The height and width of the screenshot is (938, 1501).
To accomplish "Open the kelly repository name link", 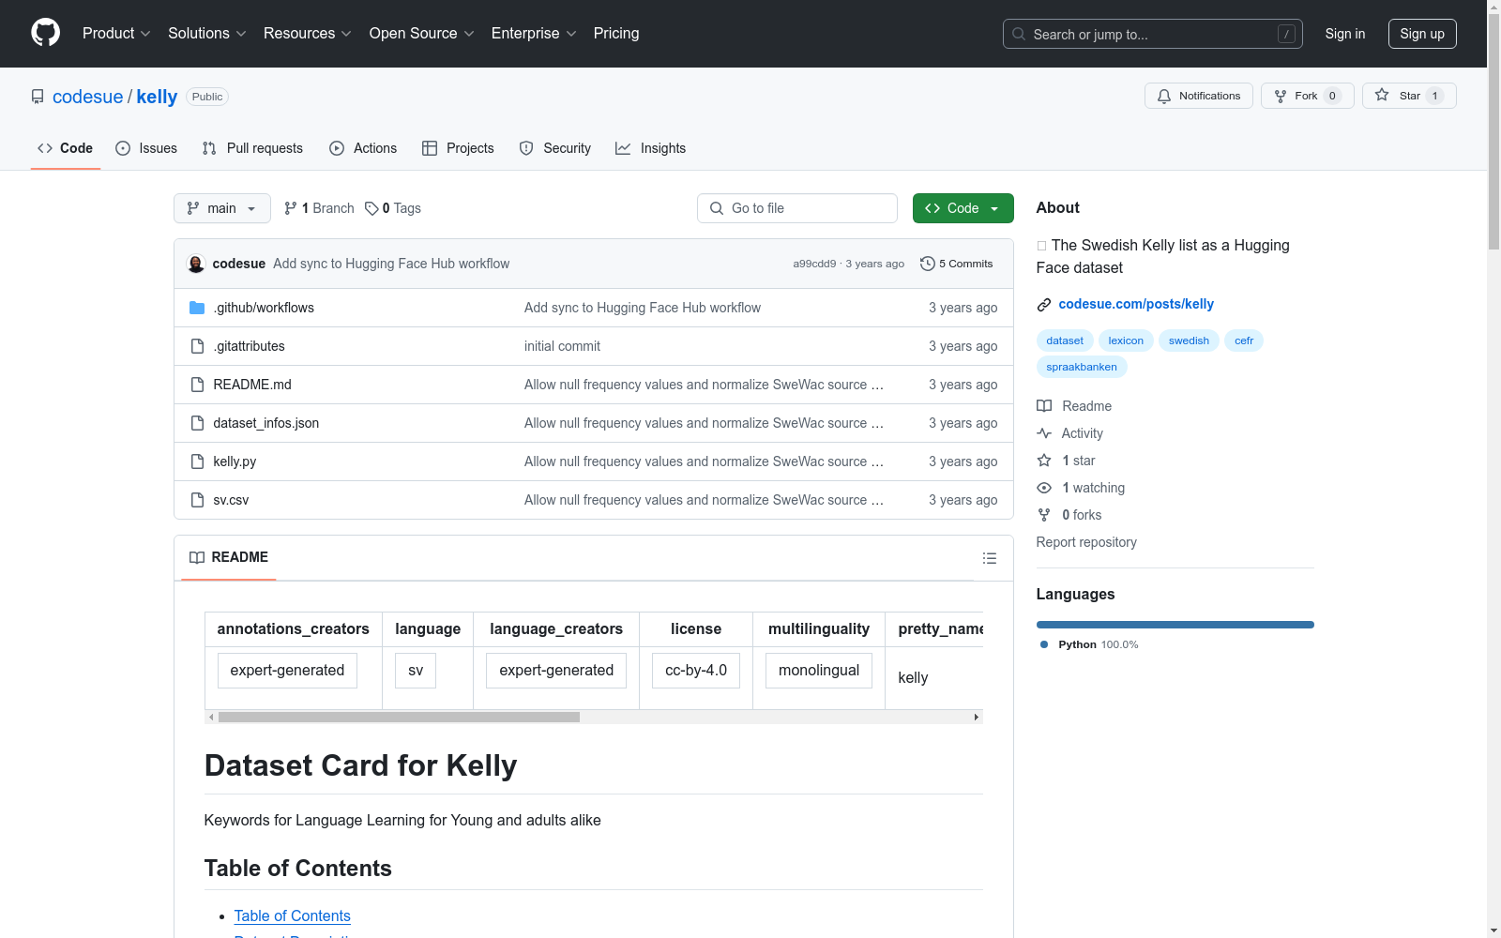I will 157,97.
